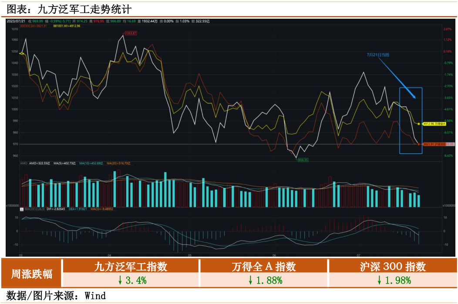Image resolution: width=458 pixels, height=304 pixels.
Task: Click the small MACD panel toggle icon
Action: point(22,209)
